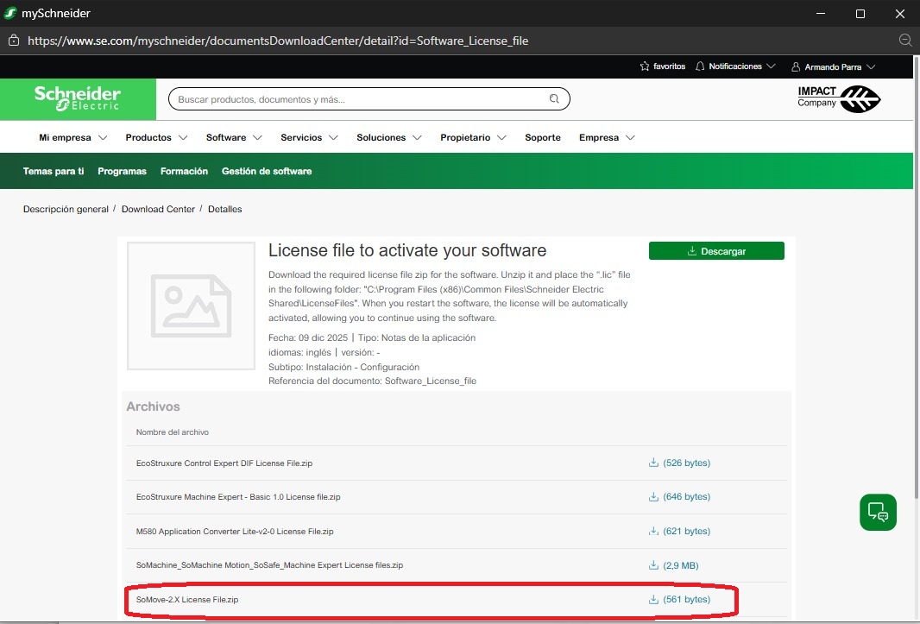Open the Mi empresa menu label
Viewport: 920px width, 624px height.
[65, 137]
